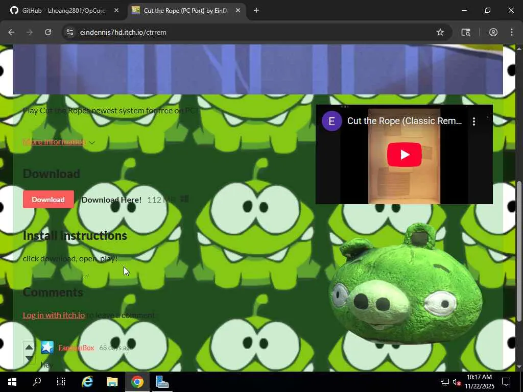Switch to the GitHub lzhoang2801/OpCore tab

[x=63, y=11]
